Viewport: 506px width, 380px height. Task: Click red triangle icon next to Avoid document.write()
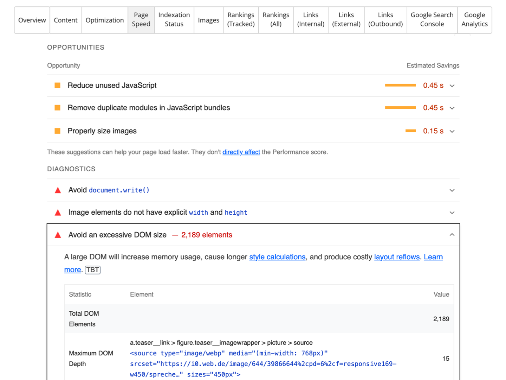pos(58,190)
